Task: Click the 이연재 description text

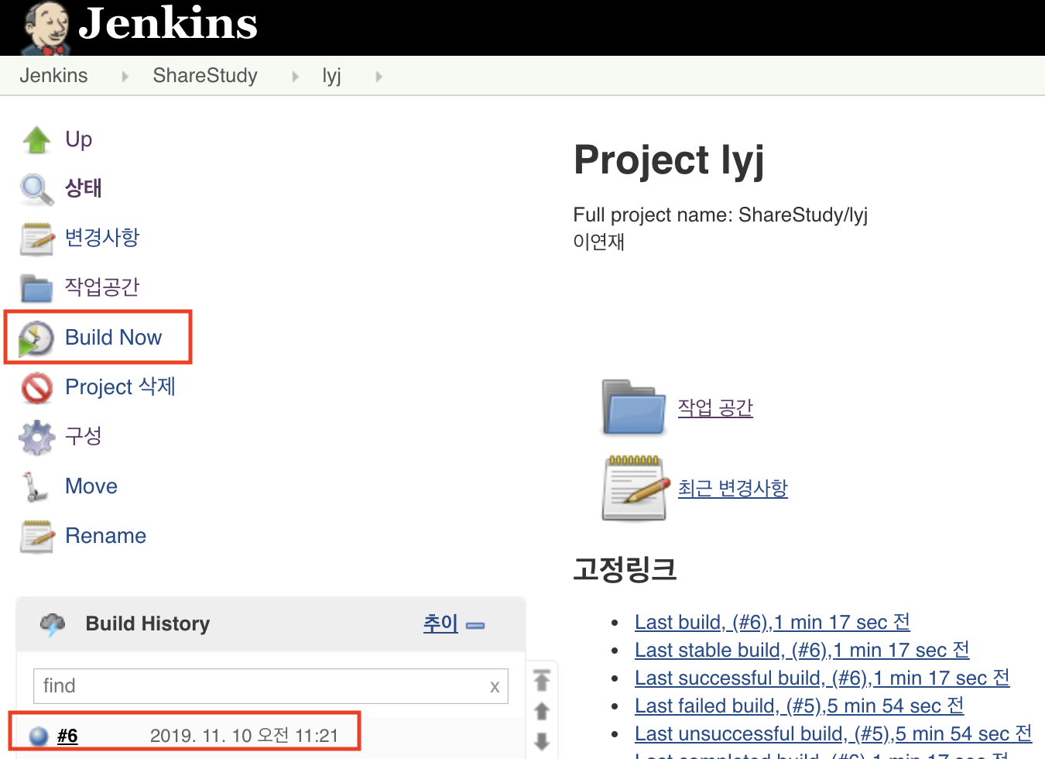Action: click(599, 242)
